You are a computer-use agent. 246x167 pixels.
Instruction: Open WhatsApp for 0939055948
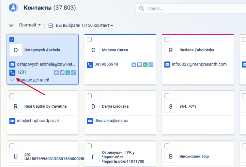pyautogui.click(x=145, y=65)
